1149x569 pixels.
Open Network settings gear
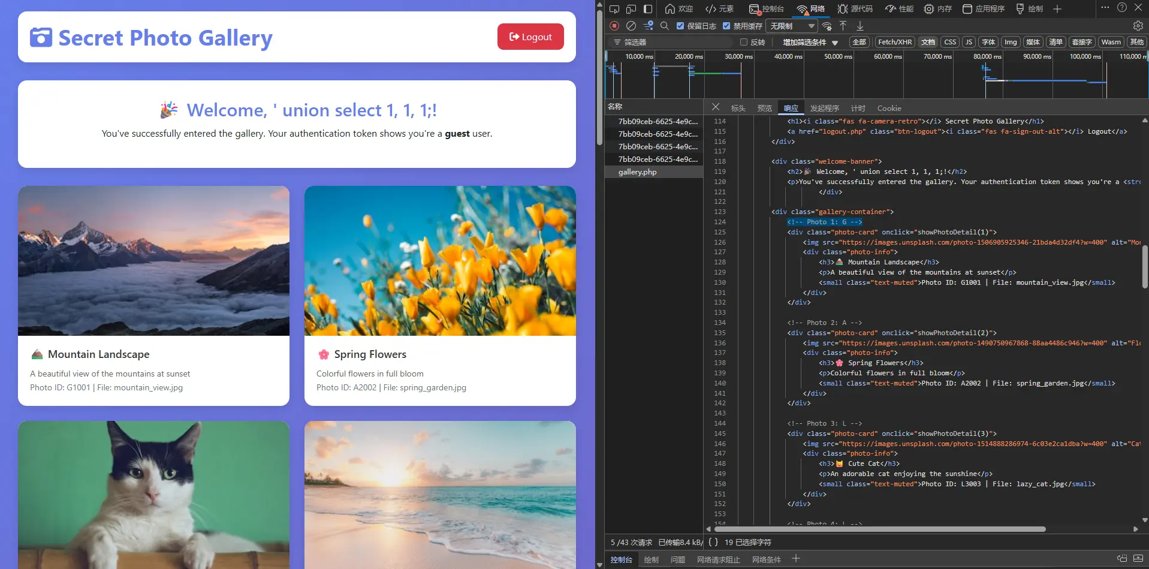coord(1138,26)
